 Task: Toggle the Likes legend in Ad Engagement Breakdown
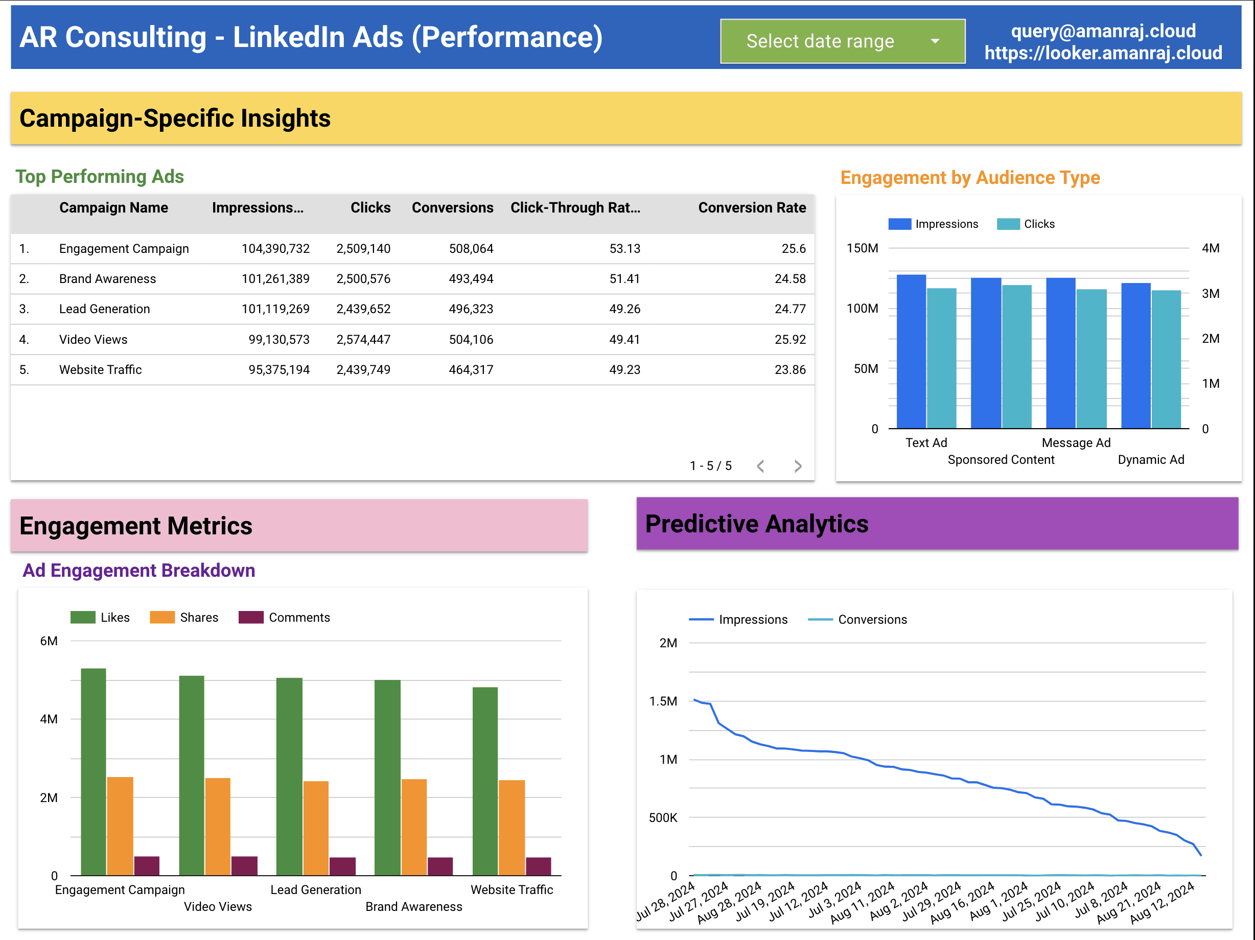101,617
